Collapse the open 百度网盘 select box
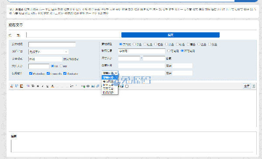This screenshot has width=262, height=159. (110, 73)
